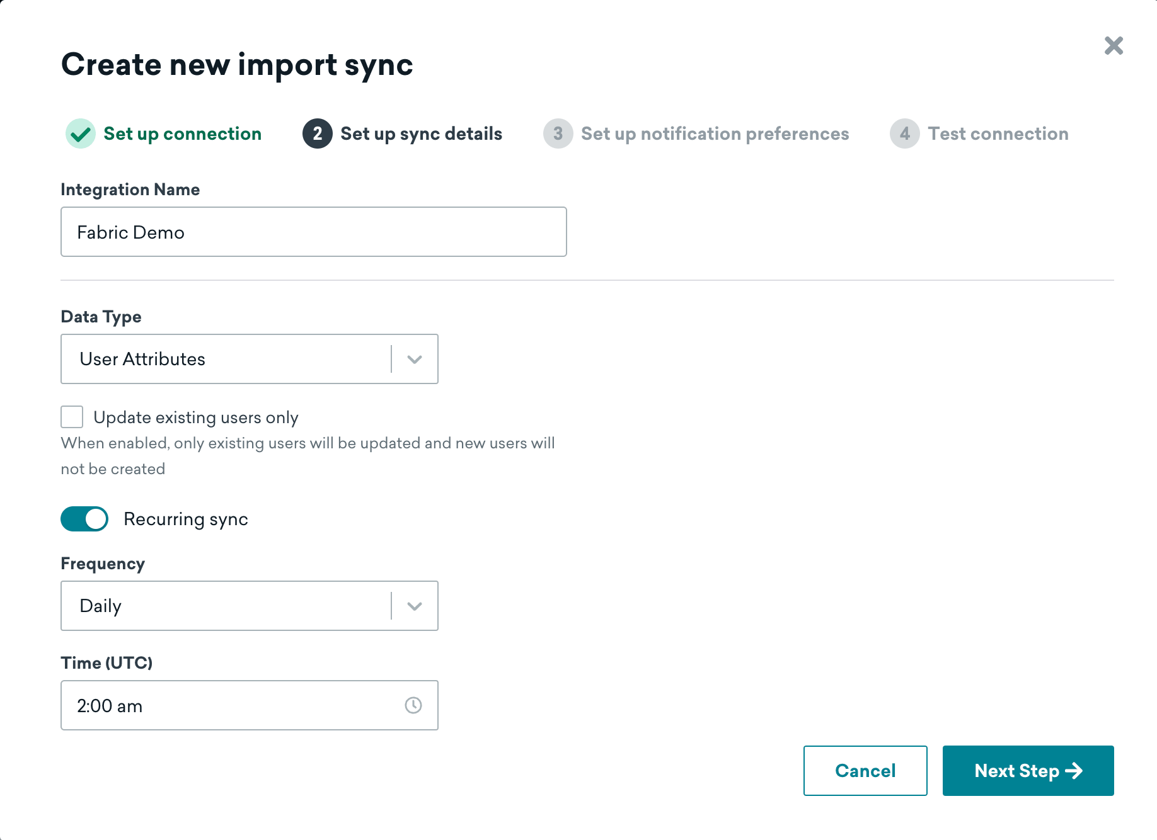Open the Time (UTC) picker field

pyautogui.click(x=249, y=705)
